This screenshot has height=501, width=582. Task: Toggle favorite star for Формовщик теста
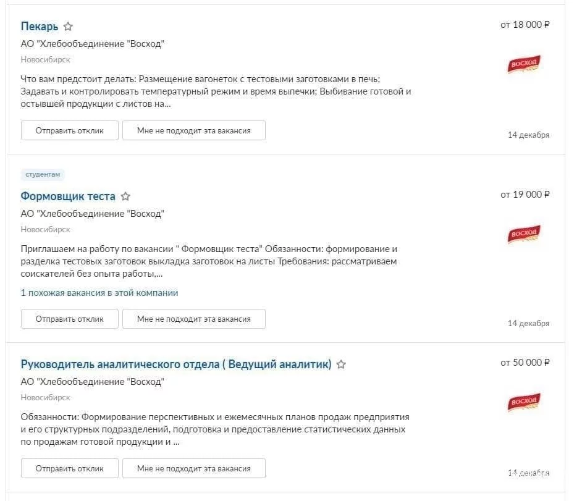(x=125, y=196)
